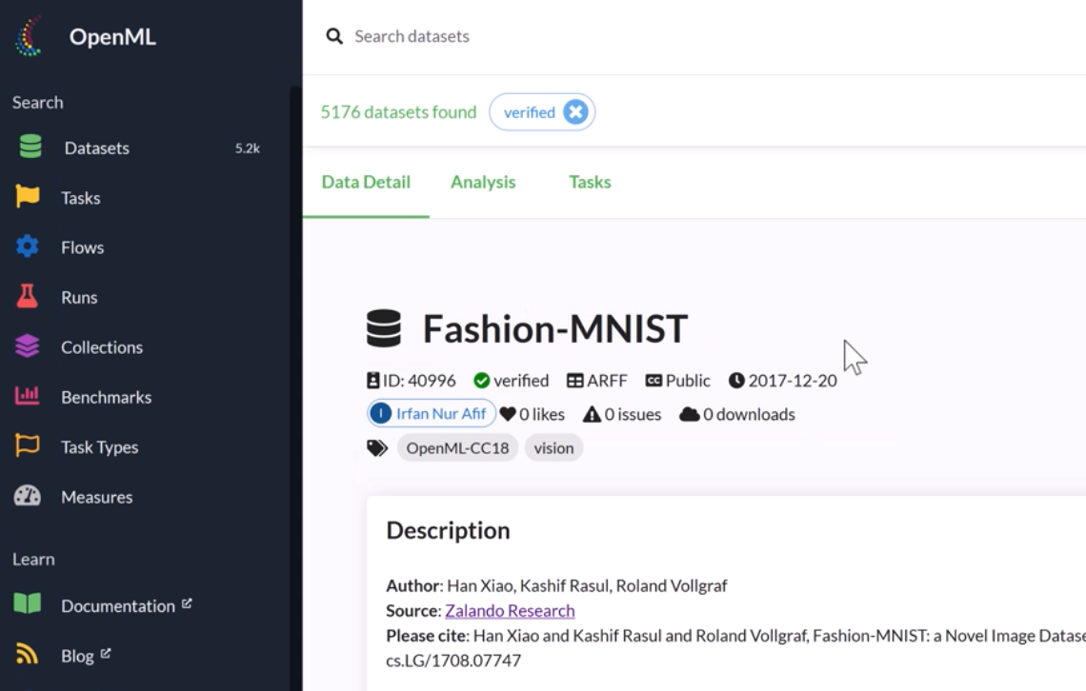1086x691 pixels.
Task: Click the vision tag chip
Action: (553, 447)
